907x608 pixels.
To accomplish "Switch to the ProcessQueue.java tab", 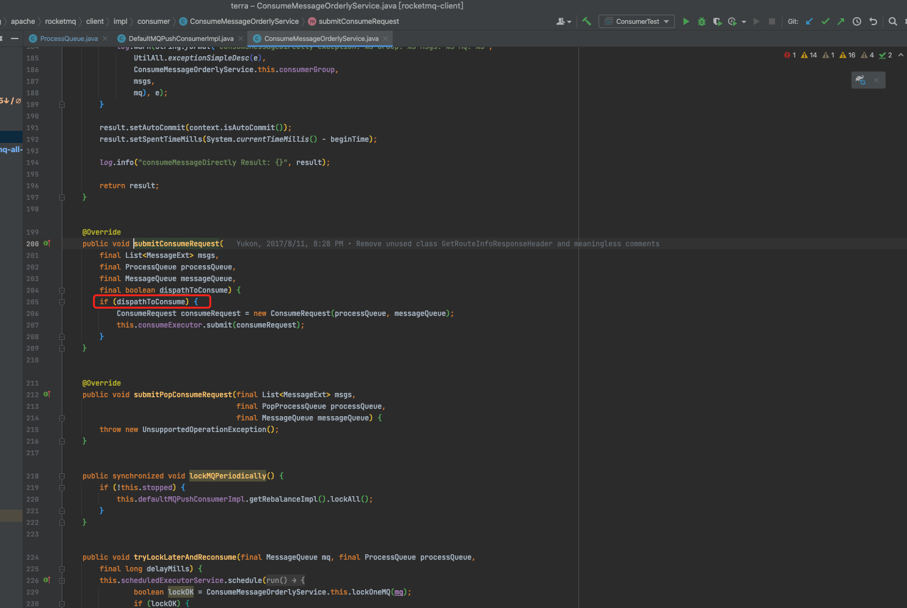I will click(x=68, y=38).
